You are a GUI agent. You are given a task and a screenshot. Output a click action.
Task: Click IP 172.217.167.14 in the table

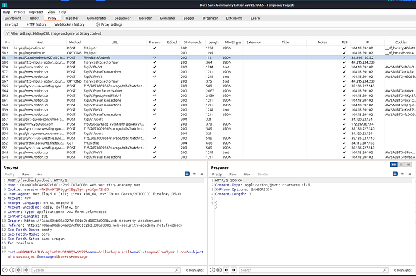click(362, 124)
